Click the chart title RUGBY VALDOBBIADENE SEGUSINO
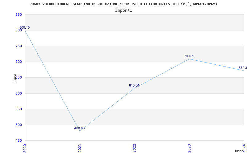The width and height of the screenshot is (247, 154). (123, 4)
